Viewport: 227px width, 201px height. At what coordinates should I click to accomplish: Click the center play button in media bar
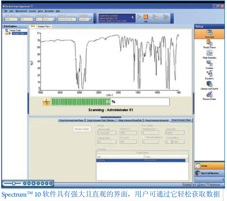point(34,184)
